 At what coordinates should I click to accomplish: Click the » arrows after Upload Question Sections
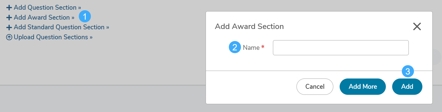tap(91, 37)
